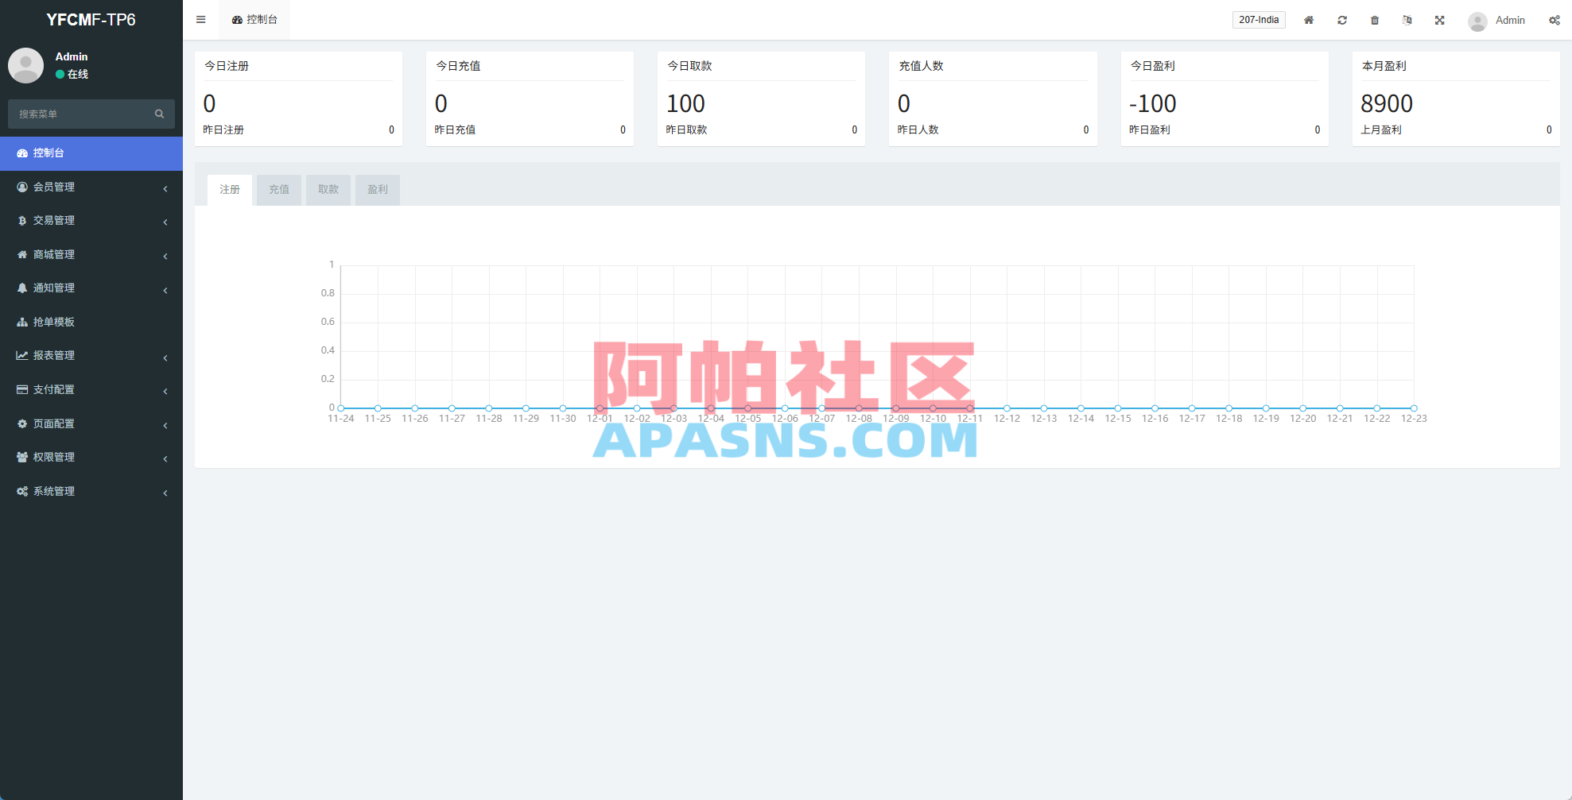Open the 会员管理 menu item
The width and height of the screenshot is (1572, 800).
91,187
